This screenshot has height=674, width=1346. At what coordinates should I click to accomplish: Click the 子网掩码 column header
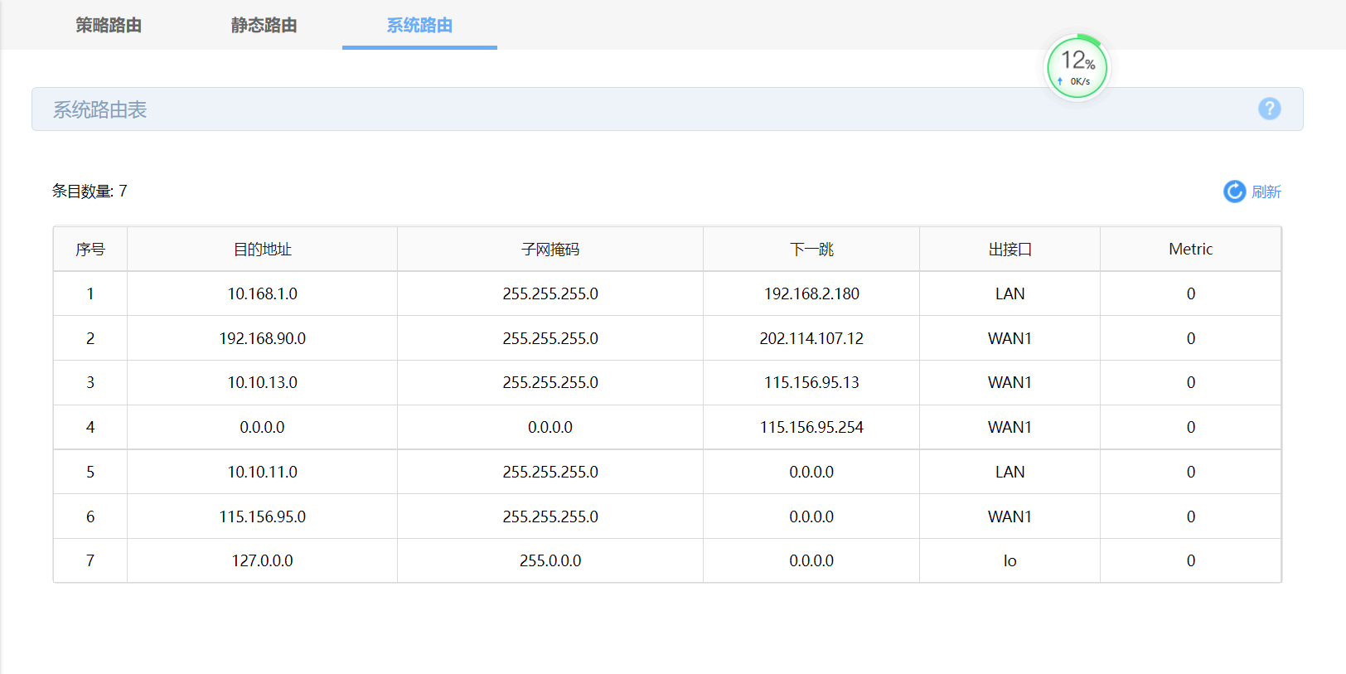point(550,249)
